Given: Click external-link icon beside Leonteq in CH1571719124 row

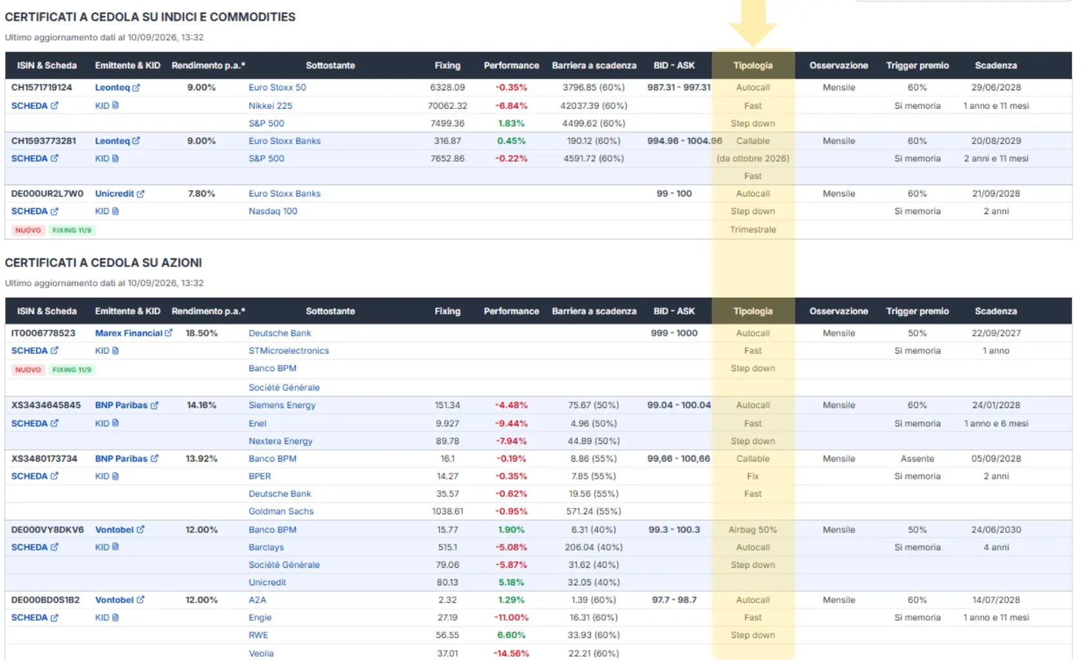Looking at the screenshot, I should pos(136,88).
